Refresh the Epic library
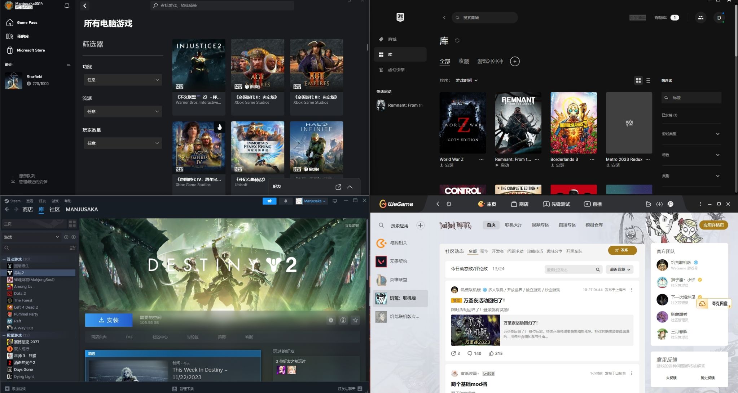 point(457,40)
